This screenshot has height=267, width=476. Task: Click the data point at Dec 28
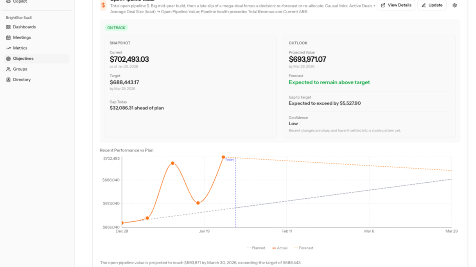tap(122, 223)
